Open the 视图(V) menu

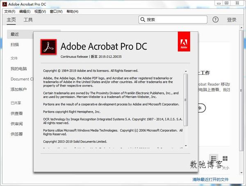pyautogui.click(x=40, y=11)
